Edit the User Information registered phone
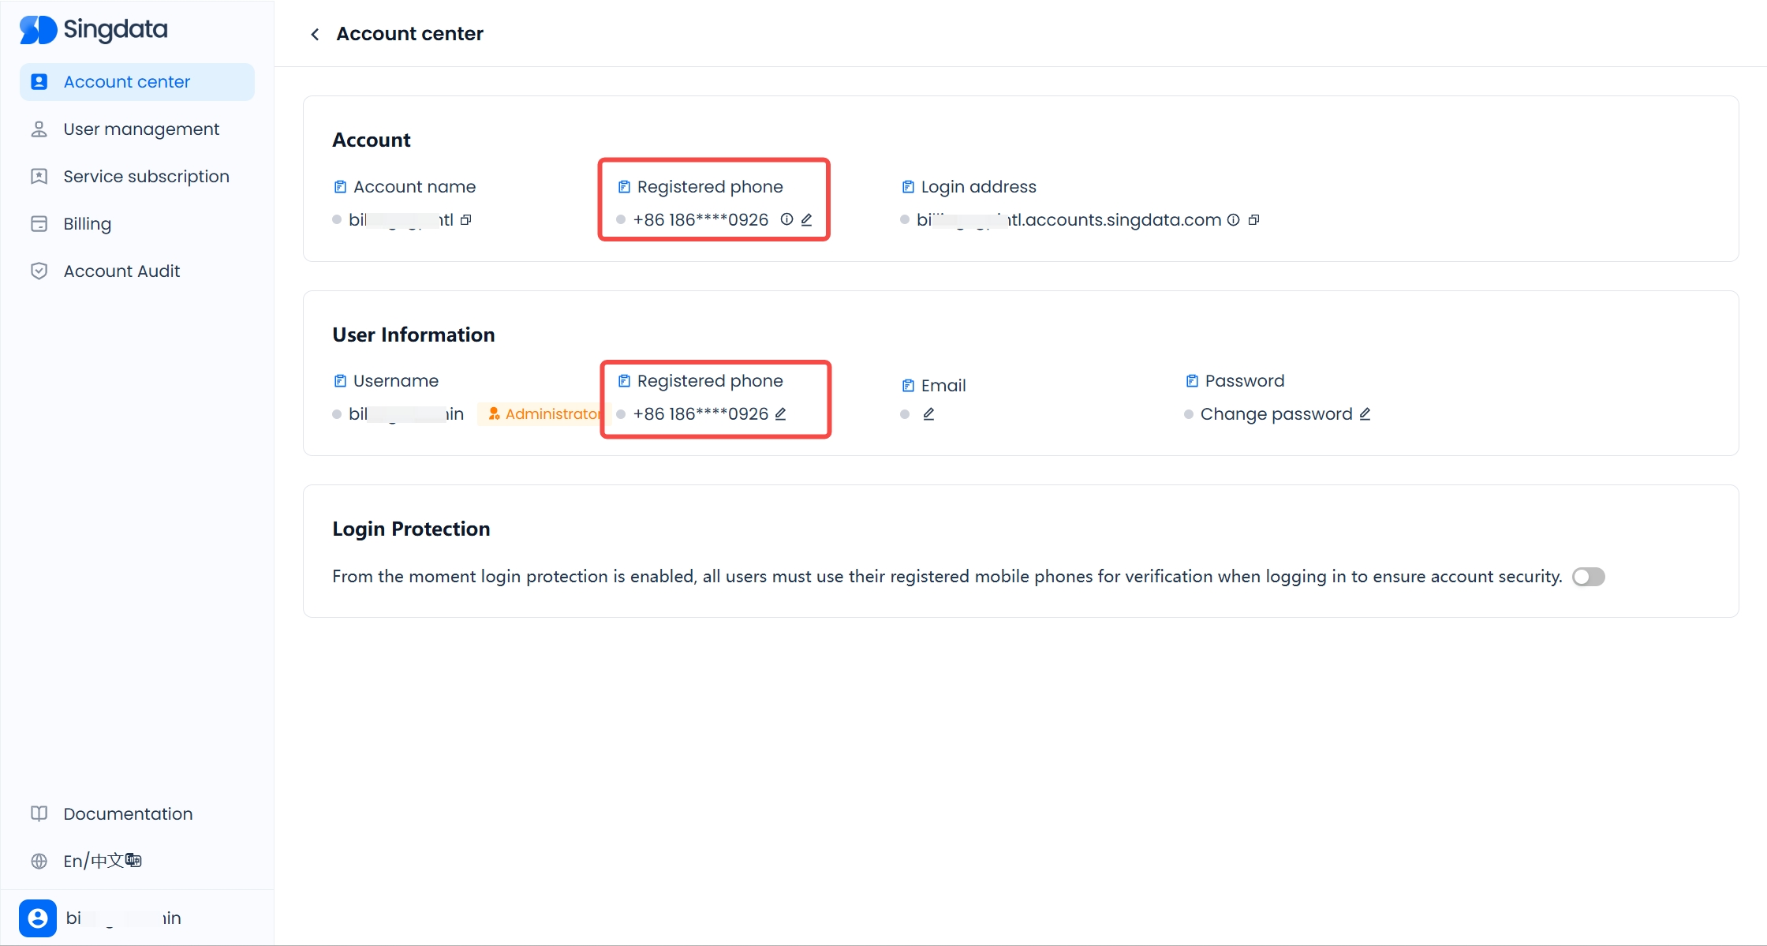Screen dimensions: 1767x946 tap(780, 414)
